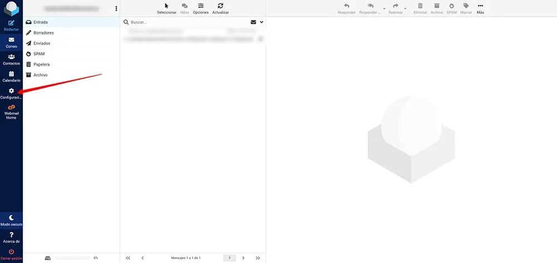557x263 pixels.
Task: Go to Webmail Home
Action: pos(11,111)
